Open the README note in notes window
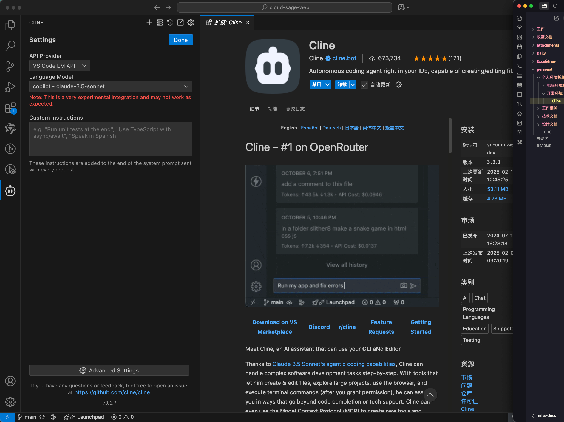 click(544, 146)
